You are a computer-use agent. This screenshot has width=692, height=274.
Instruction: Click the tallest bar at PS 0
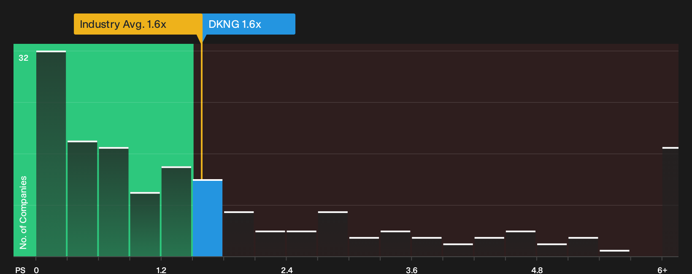pos(51,153)
